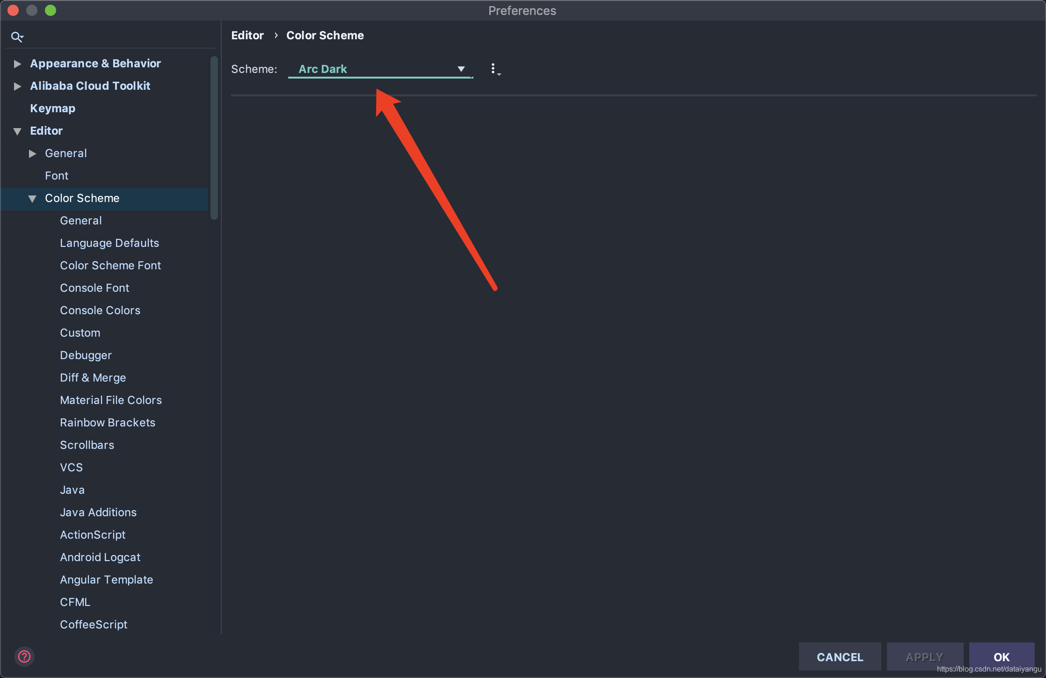The height and width of the screenshot is (678, 1046).
Task: Open Console Colors settings
Action: click(100, 310)
